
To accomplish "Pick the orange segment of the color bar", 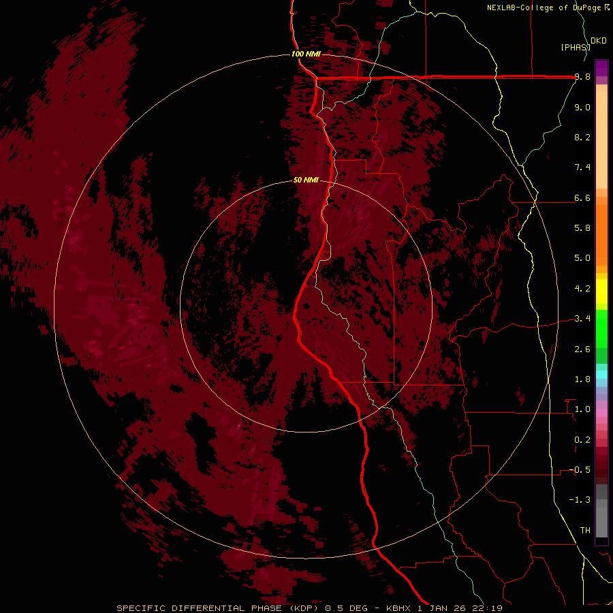I will (601, 234).
